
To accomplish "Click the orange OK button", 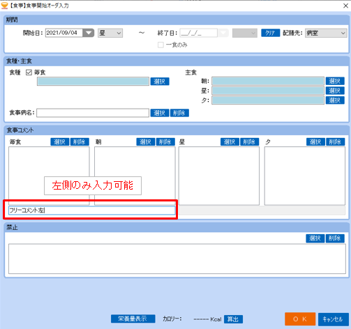I will (x=300, y=319).
